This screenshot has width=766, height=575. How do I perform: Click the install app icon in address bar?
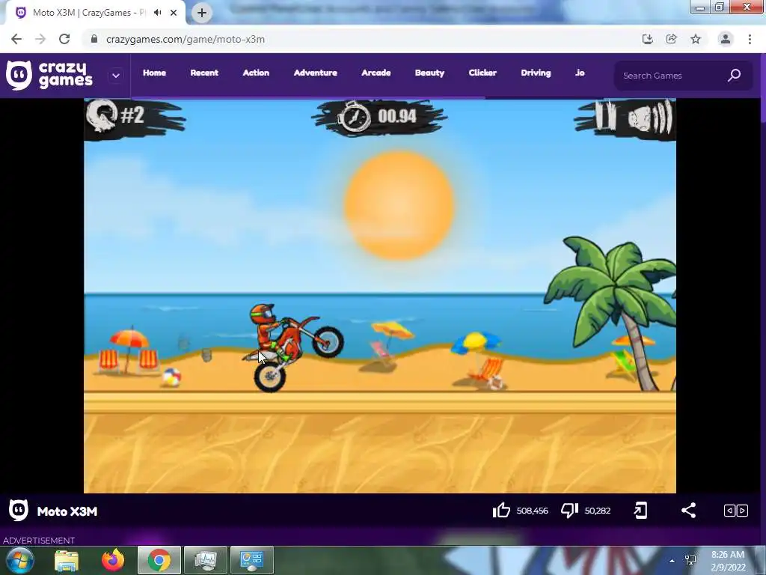point(648,39)
